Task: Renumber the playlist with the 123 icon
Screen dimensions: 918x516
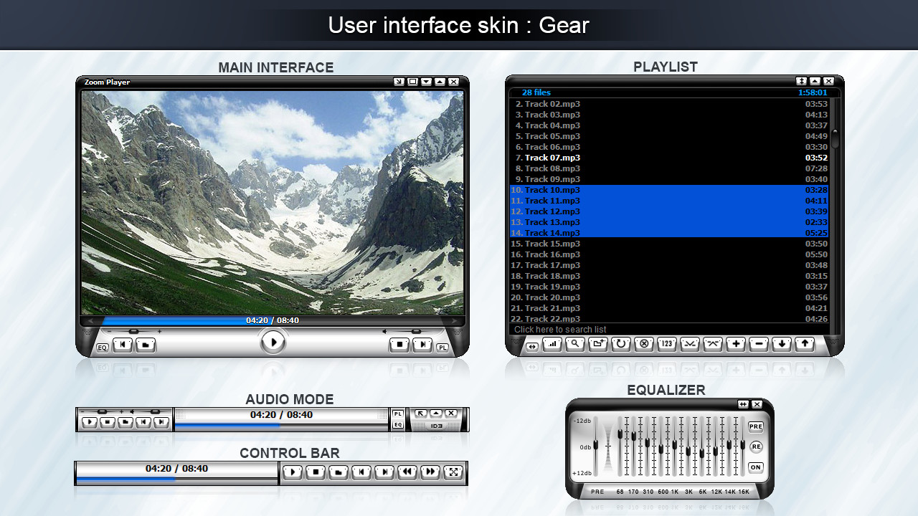Action: click(x=666, y=345)
